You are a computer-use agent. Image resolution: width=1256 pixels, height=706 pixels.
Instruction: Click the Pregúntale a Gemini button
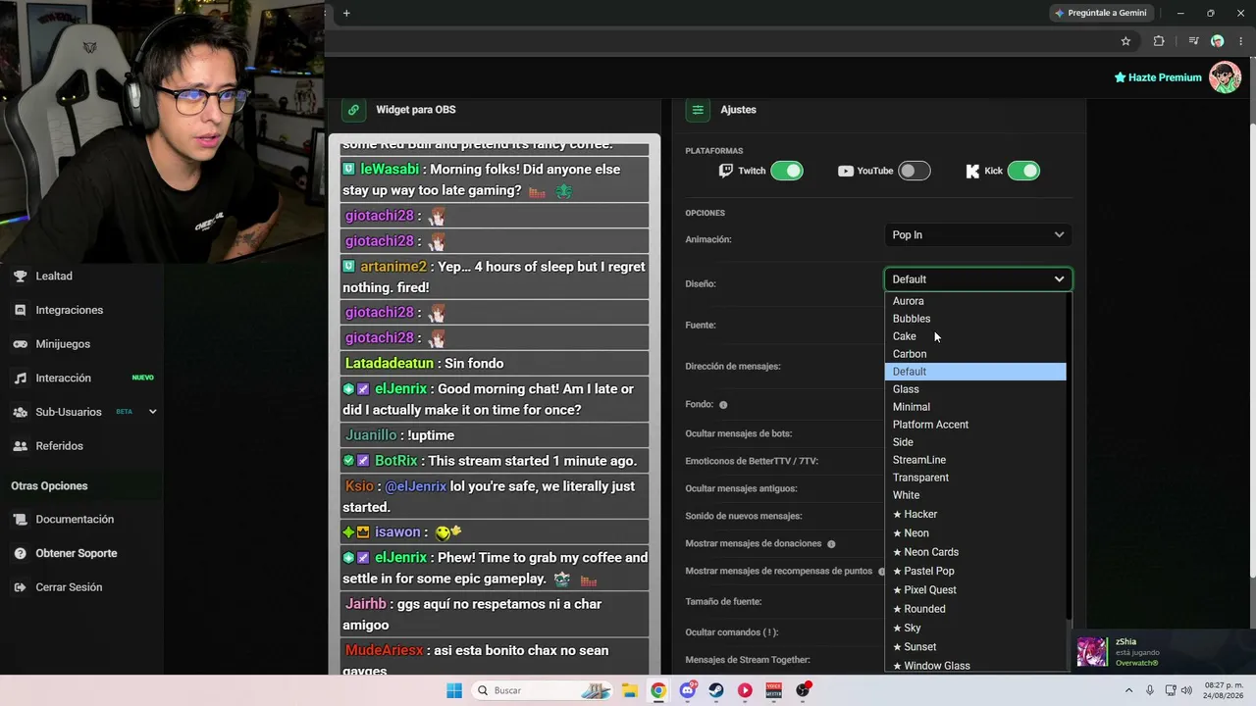1100,13
